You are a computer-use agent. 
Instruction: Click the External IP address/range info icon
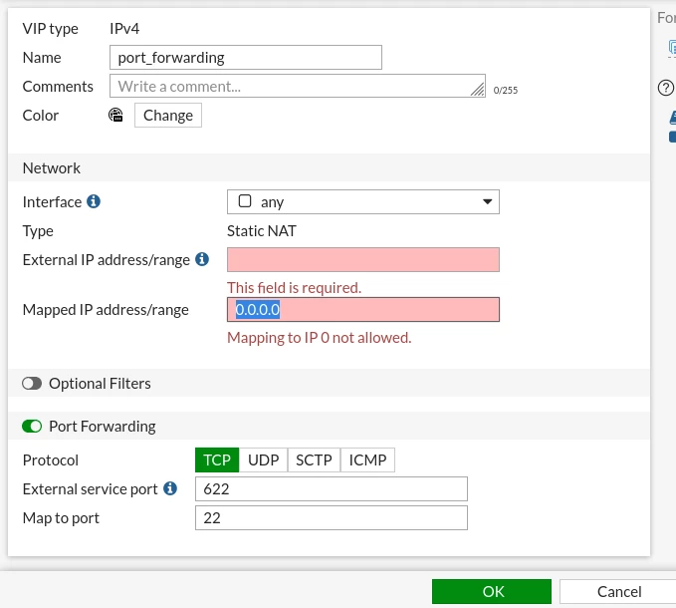(x=202, y=259)
